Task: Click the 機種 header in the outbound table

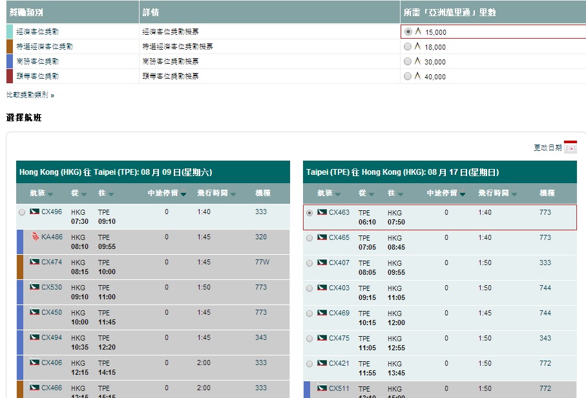Action: [263, 193]
